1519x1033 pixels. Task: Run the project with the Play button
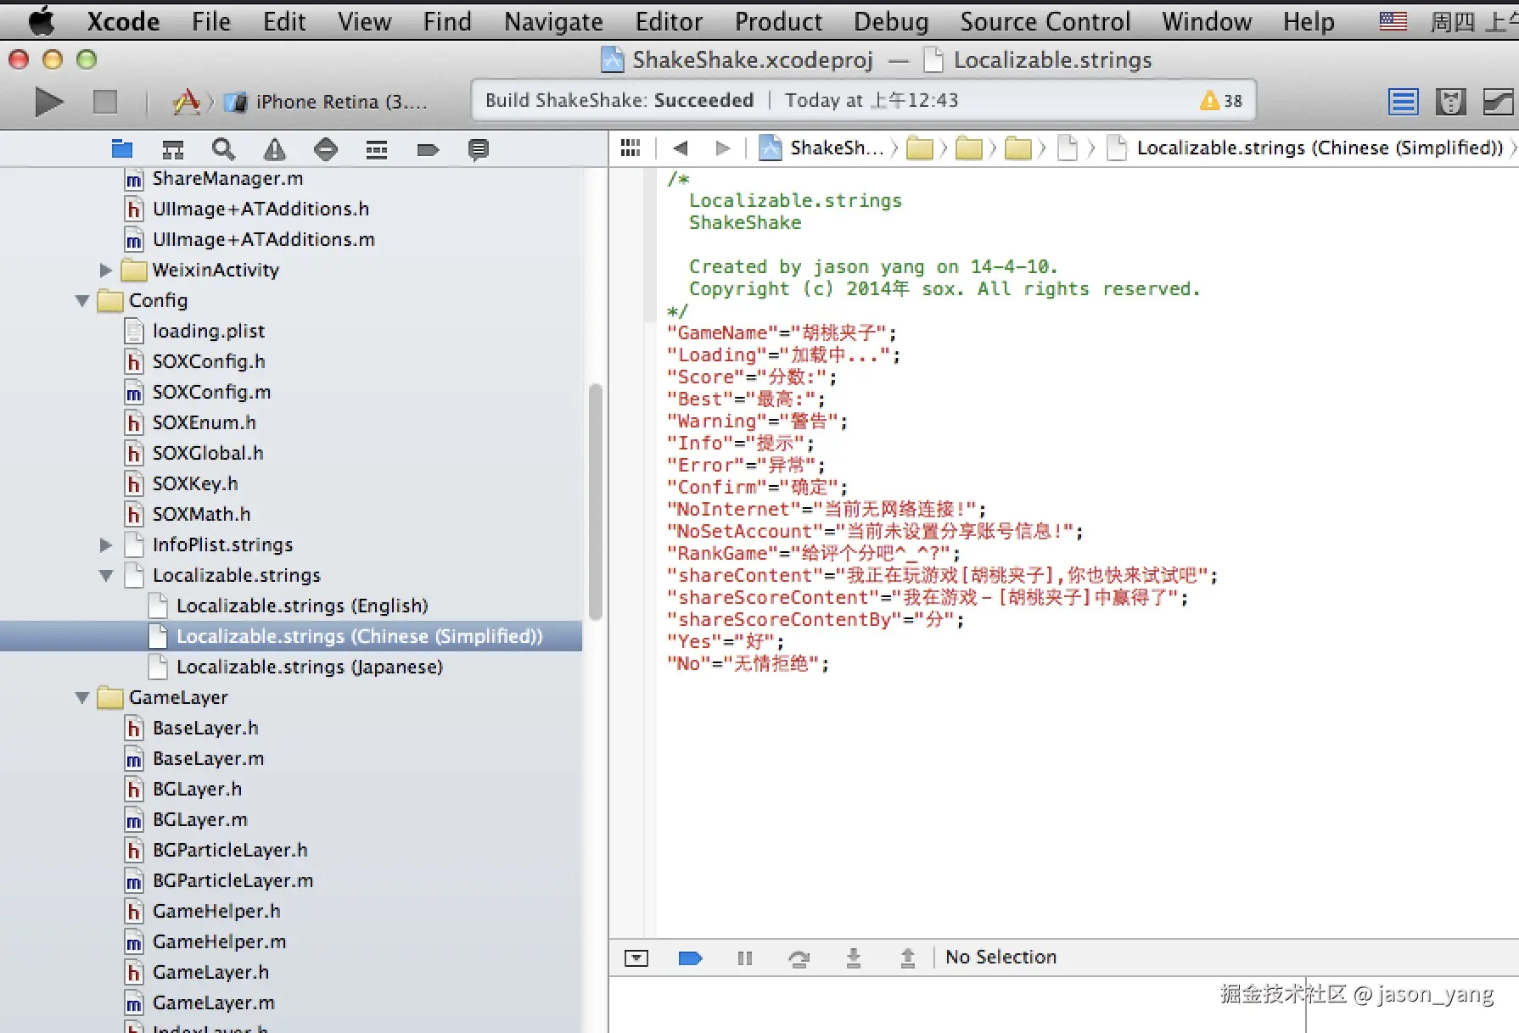click(48, 102)
